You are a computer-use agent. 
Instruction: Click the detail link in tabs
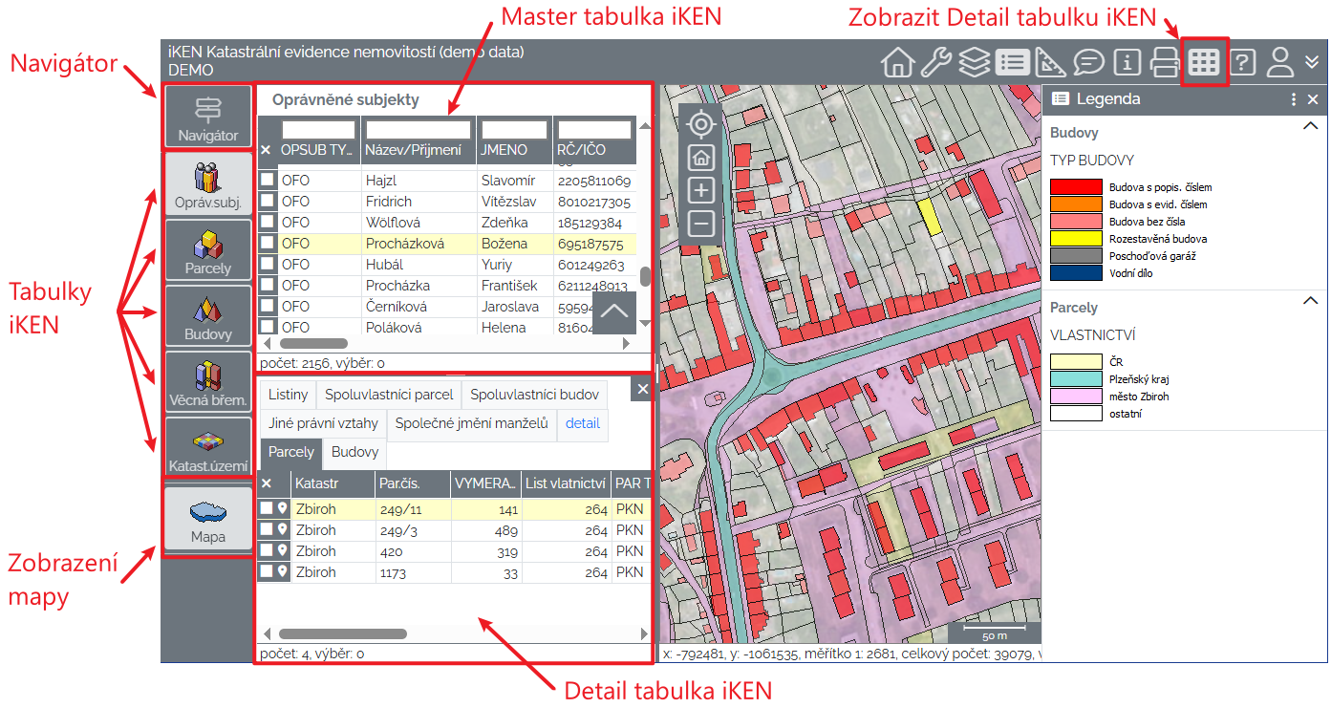point(582,423)
